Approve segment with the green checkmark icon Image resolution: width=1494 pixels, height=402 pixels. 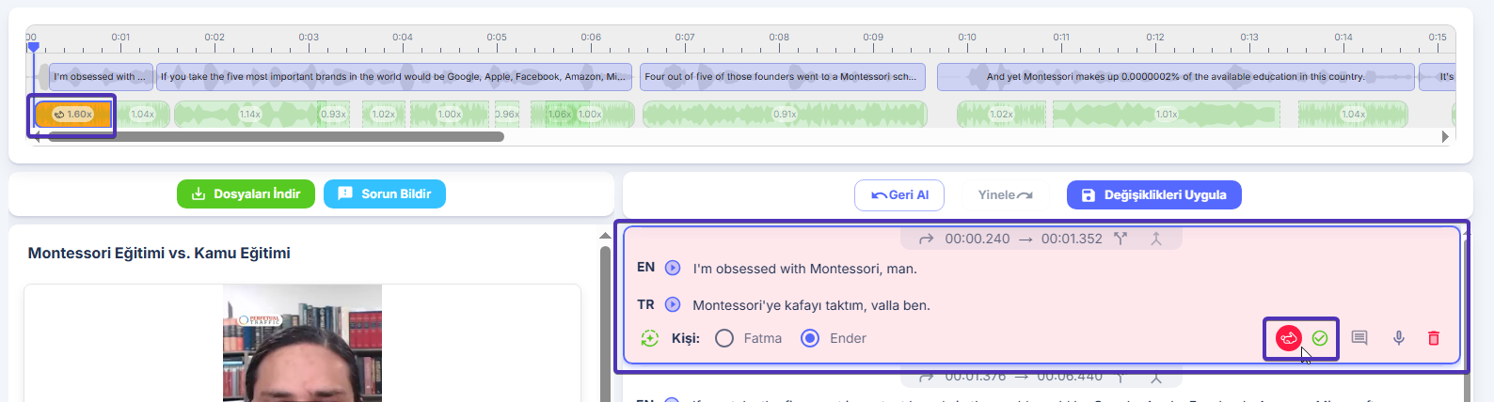coord(1320,338)
